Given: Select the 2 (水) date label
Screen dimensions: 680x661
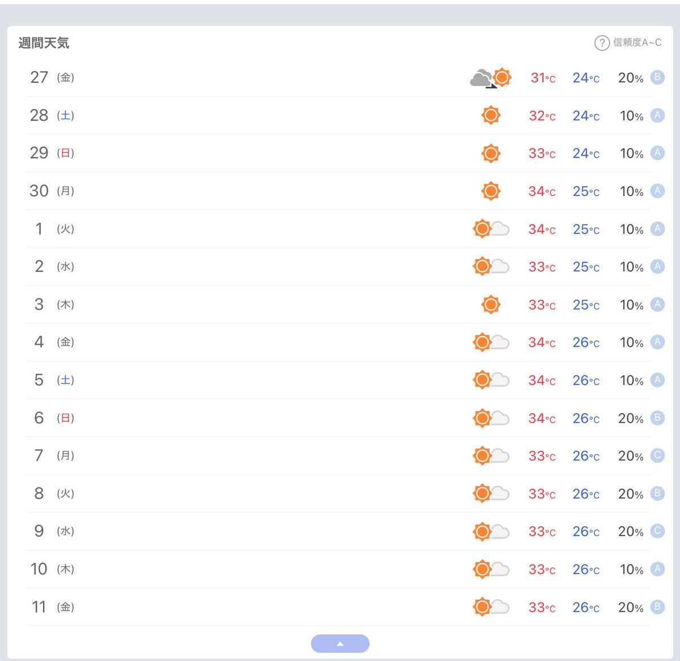Looking at the screenshot, I should coord(52,267).
